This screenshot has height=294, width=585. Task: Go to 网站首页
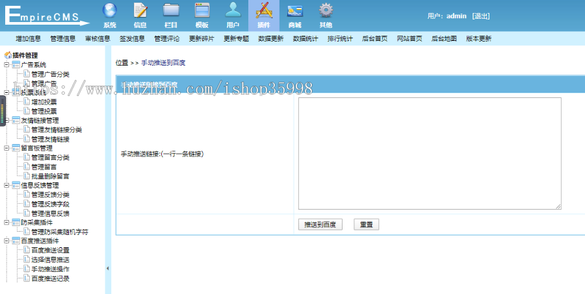coord(409,38)
